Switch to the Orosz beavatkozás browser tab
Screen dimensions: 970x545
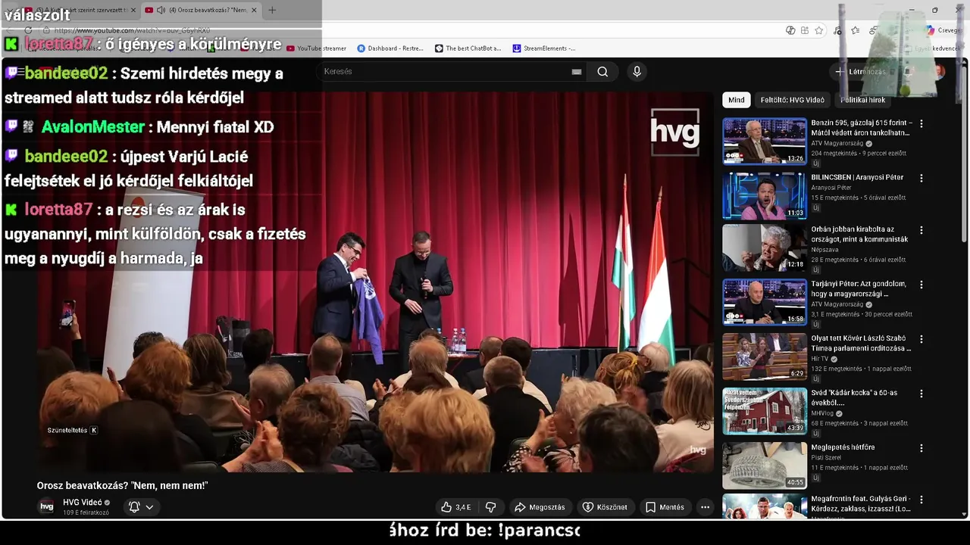[200, 10]
